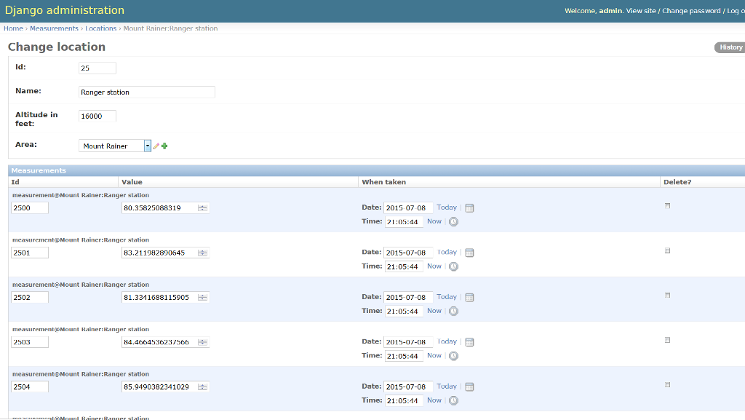The width and height of the screenshot is (745, 420).
Task: Check the Delete box for measurement 2500
Action: pyautogui.click(x=667, y=205)
